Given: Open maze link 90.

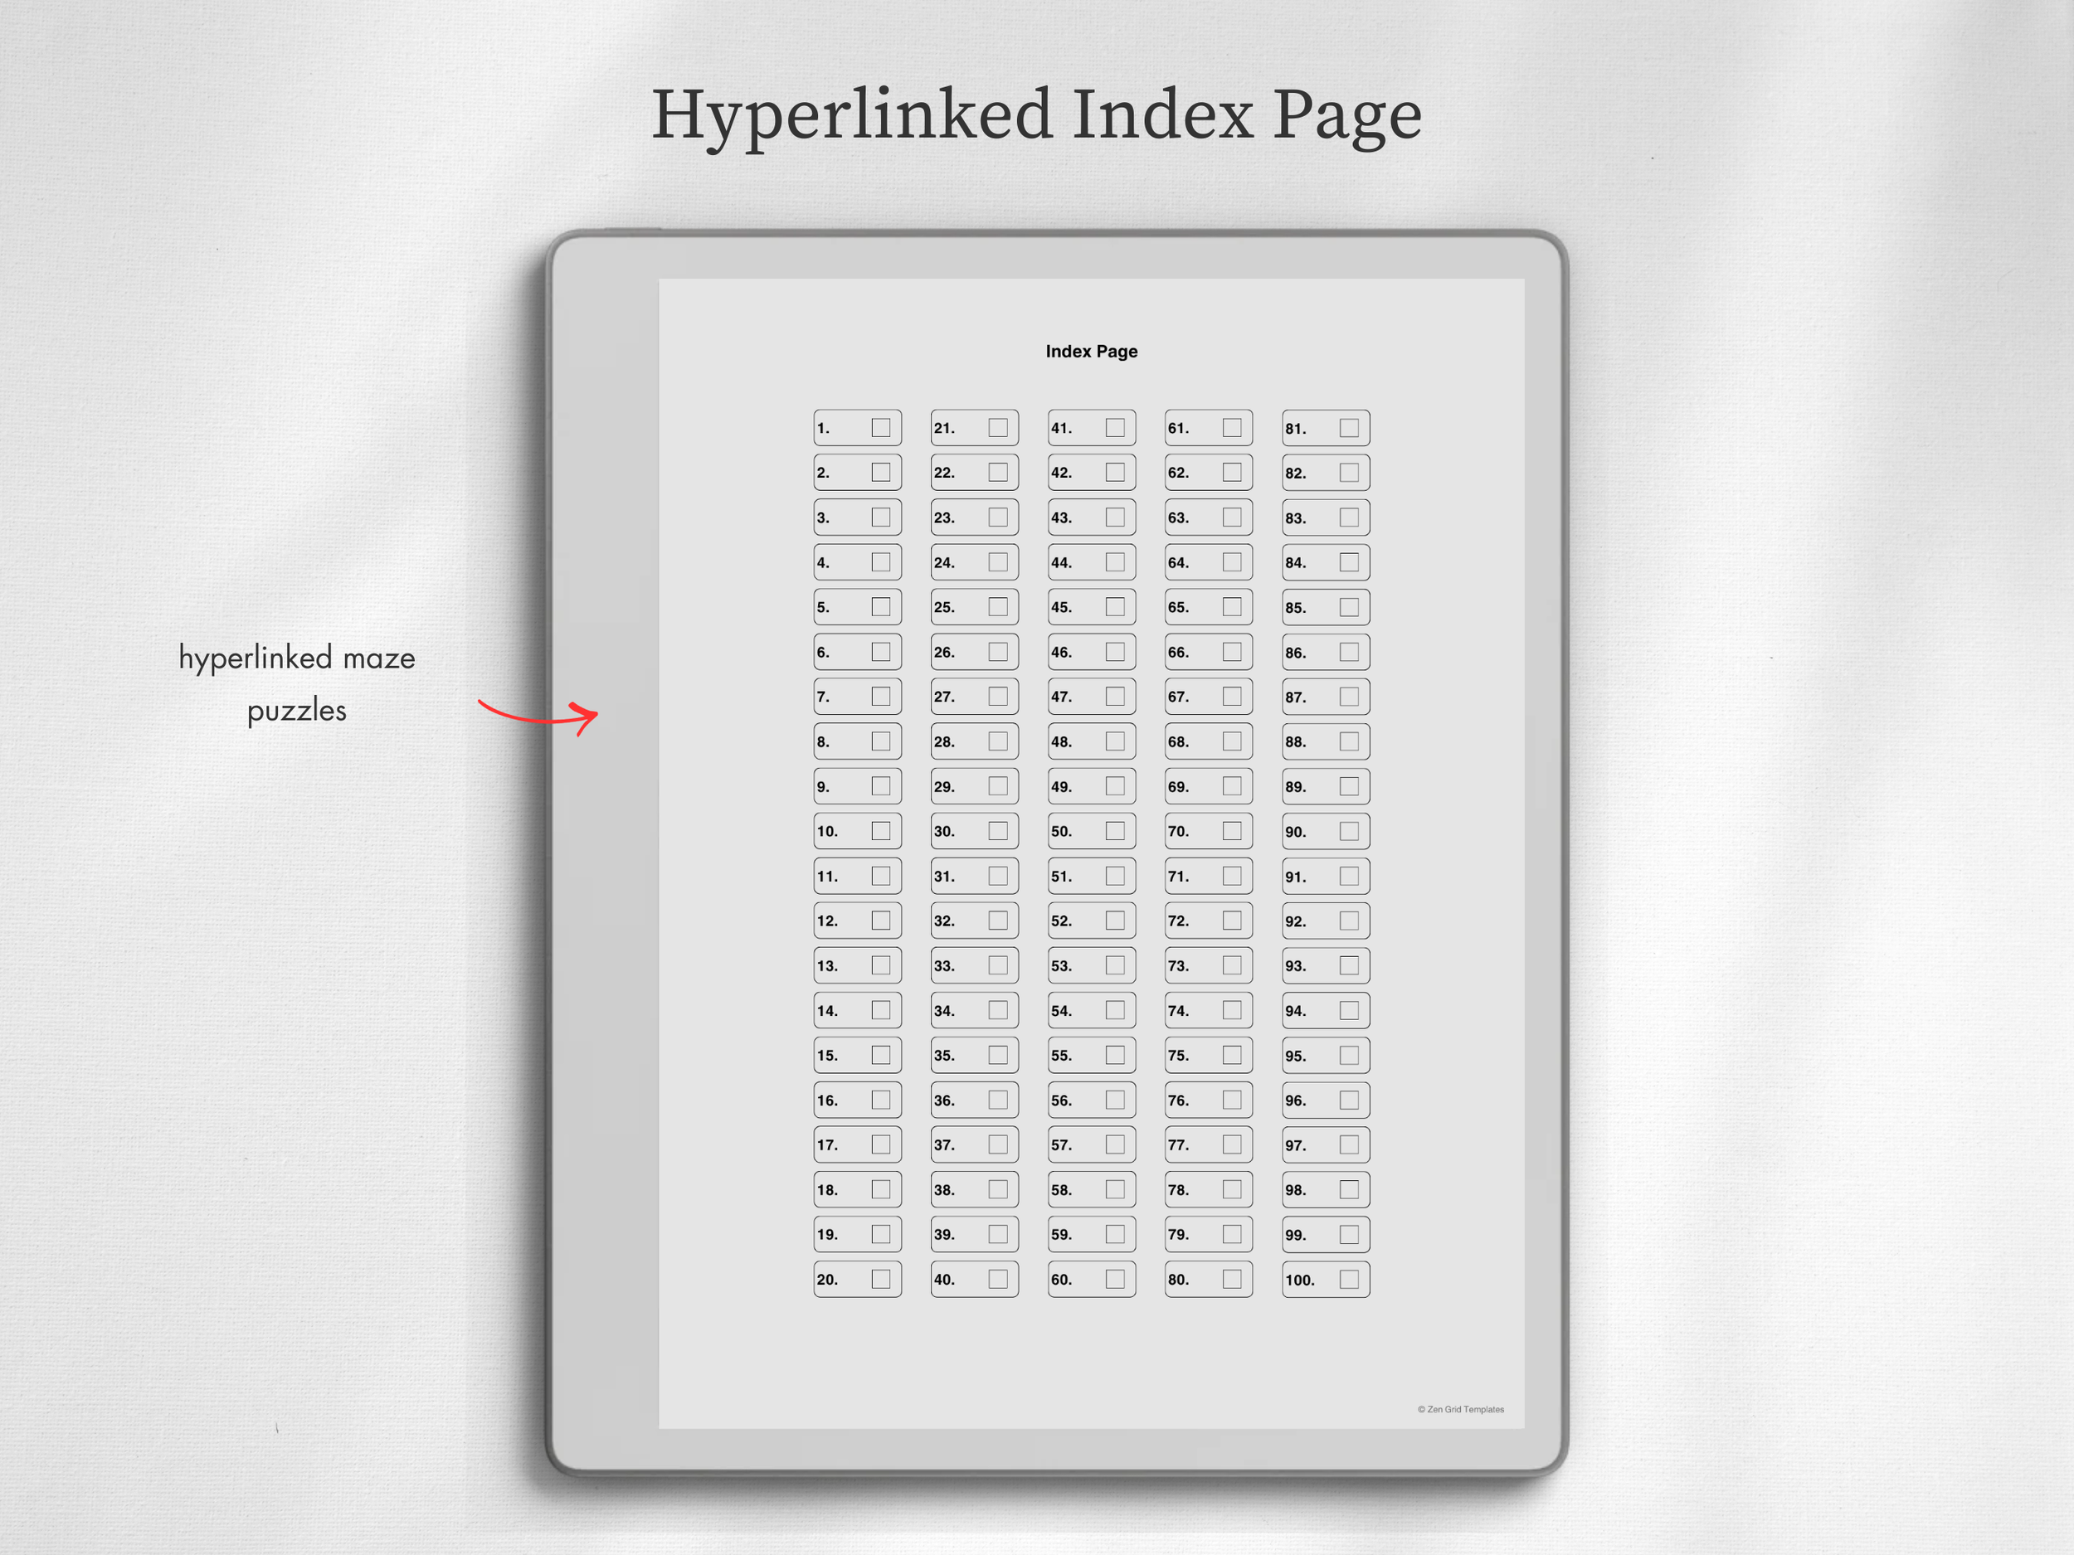Looking at the screenshot, I should coord(1326,830).
